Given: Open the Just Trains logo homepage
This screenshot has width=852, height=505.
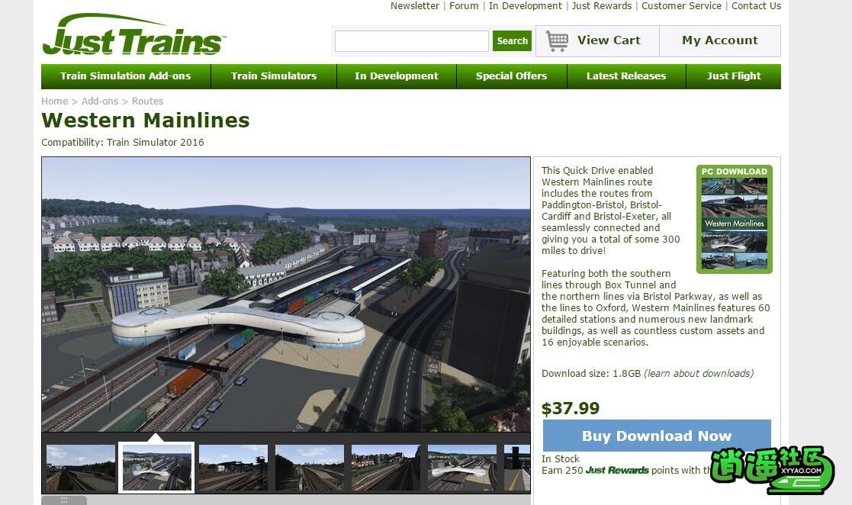Looking at the screenshot, I should click(133, 34).
